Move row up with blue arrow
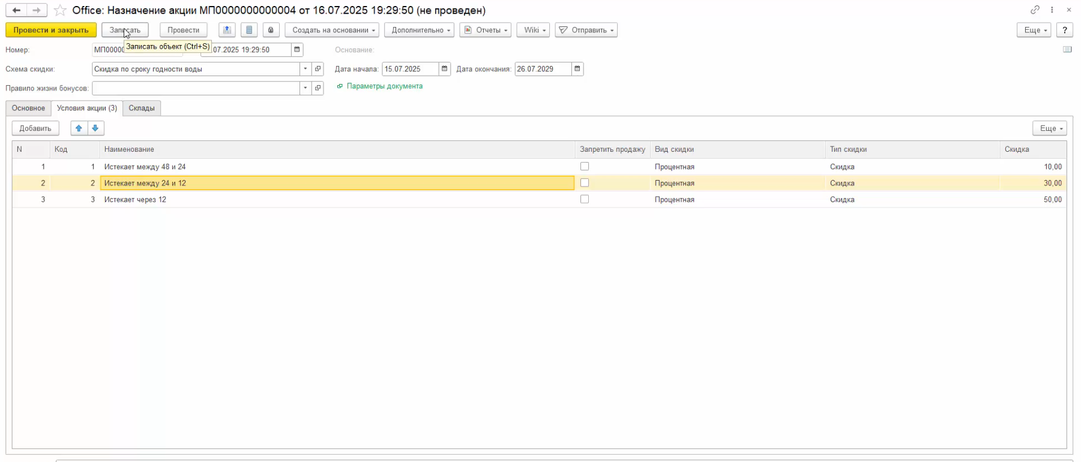 click(79, 128)
